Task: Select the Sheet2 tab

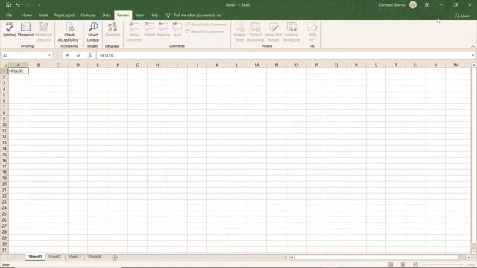Action: [54, 257]
